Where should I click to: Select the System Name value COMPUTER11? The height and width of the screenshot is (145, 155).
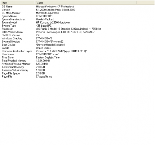(x=44, y=16)
